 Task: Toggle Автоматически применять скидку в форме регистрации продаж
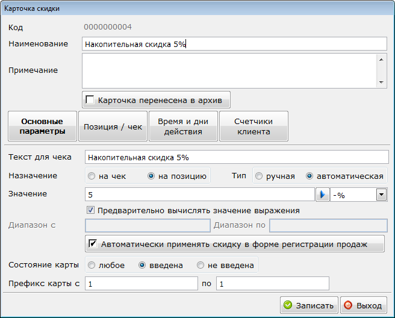tap(93, 244)
